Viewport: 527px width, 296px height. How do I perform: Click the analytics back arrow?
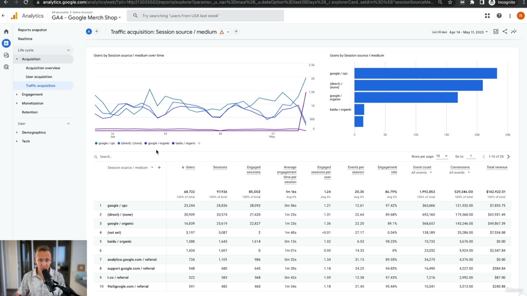(x=3, y=16)
